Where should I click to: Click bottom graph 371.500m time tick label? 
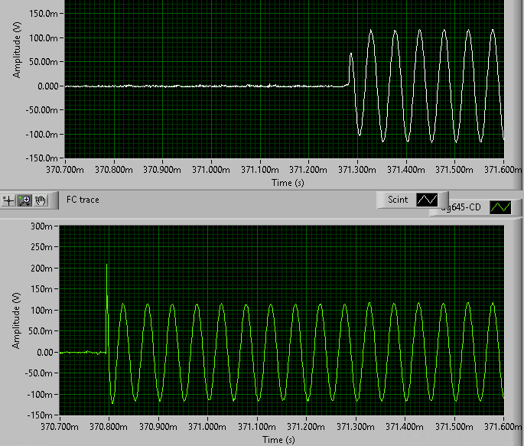coord(454,427)
